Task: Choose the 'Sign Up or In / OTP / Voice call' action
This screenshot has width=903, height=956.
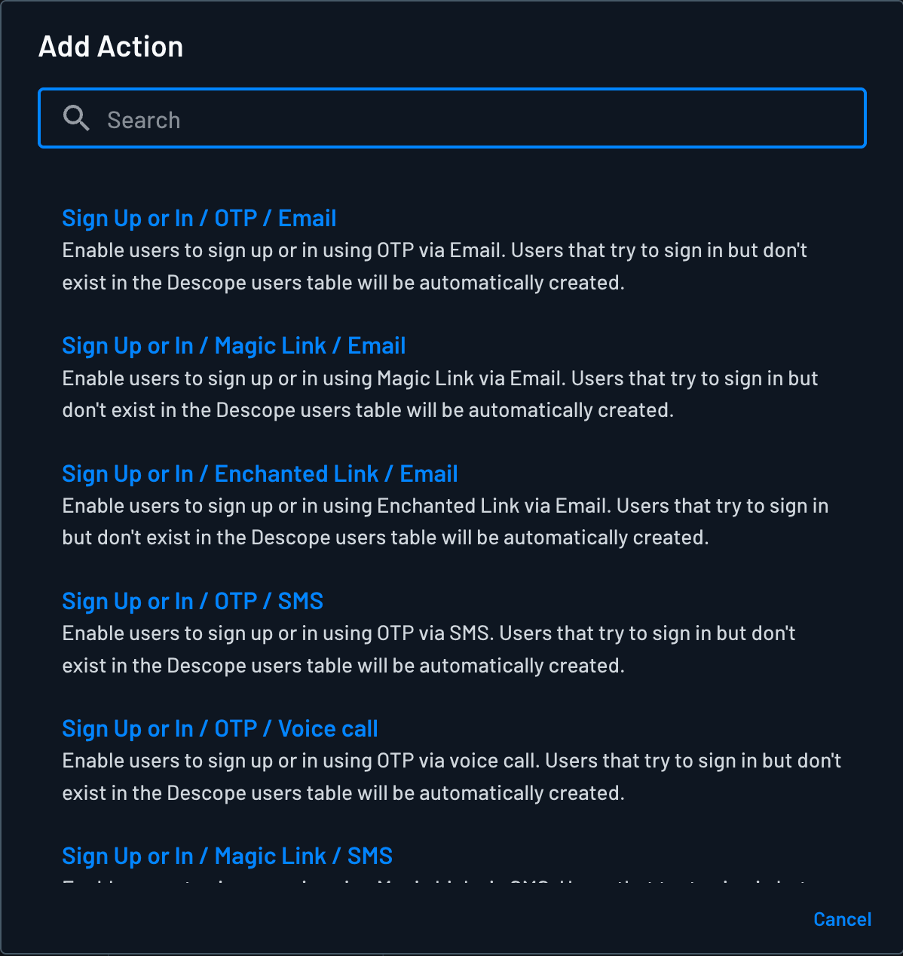Action: pos(219,728)
